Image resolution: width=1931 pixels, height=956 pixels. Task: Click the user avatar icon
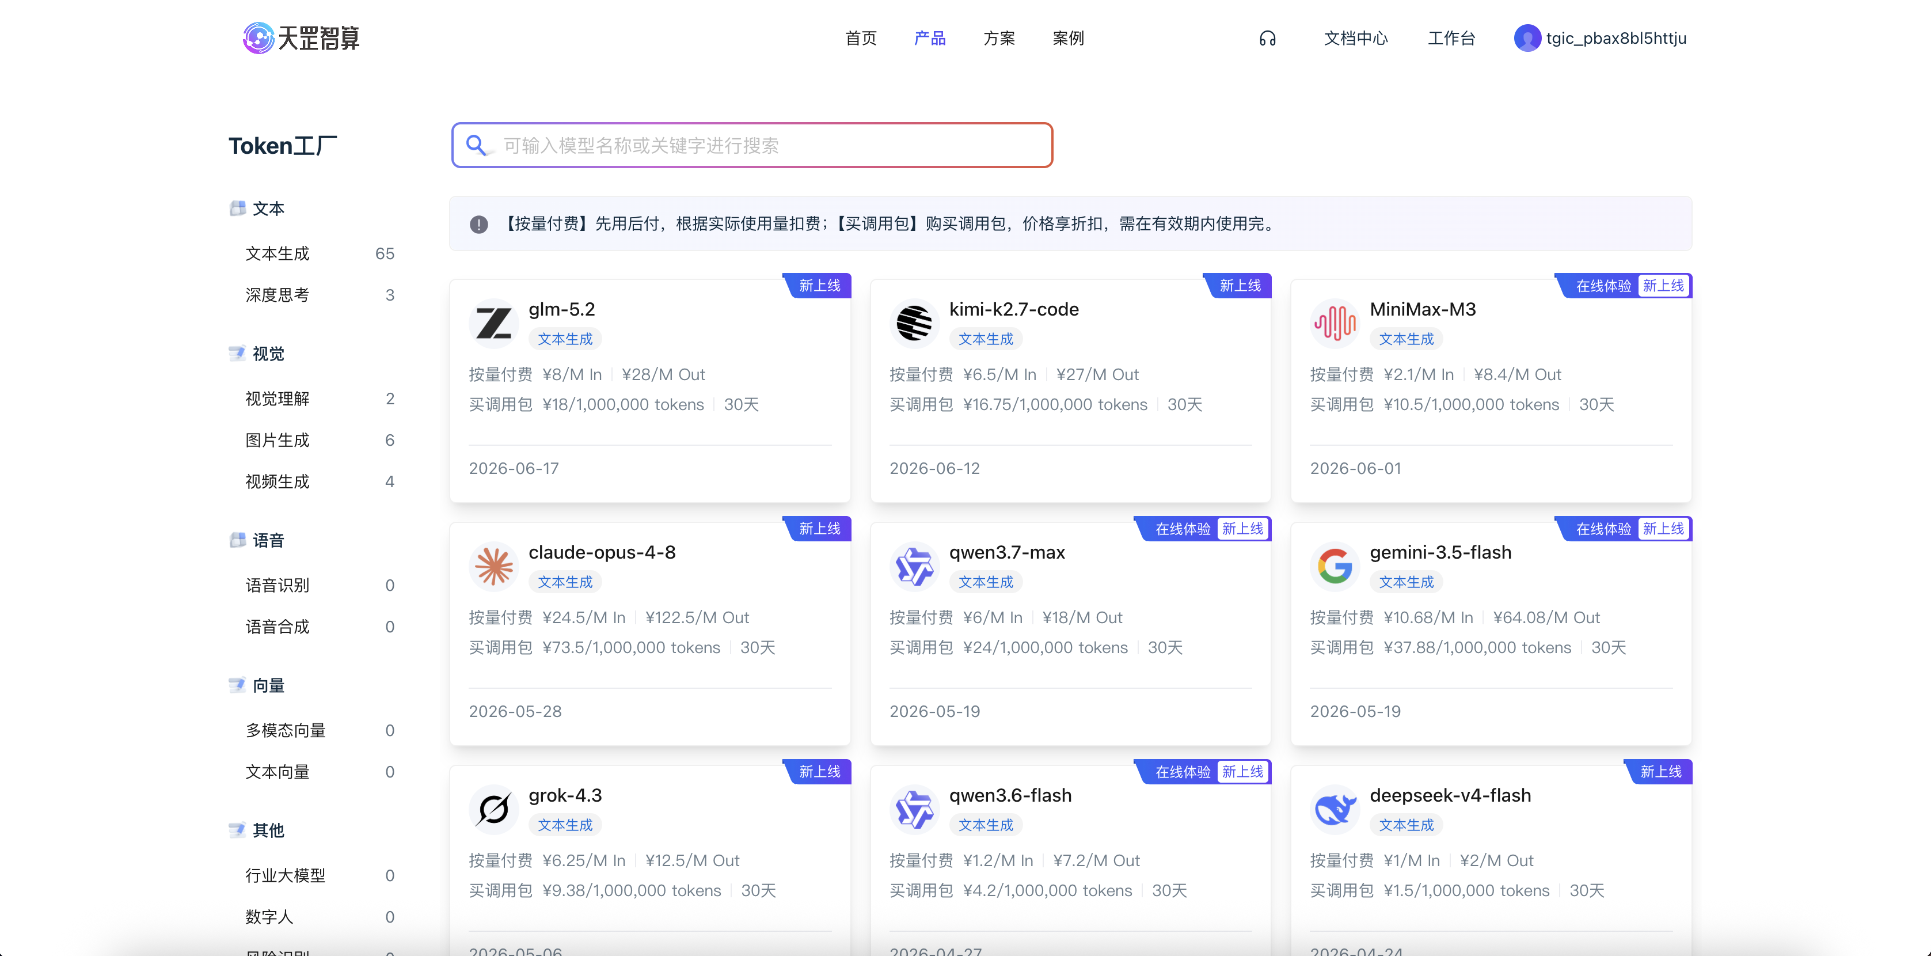click(x=1527, y=38)
